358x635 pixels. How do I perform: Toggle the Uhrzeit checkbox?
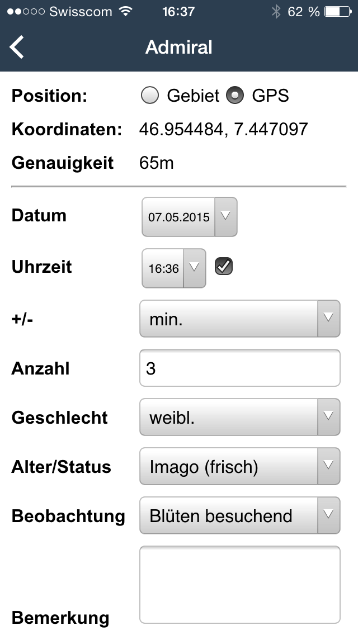(224, 267)
